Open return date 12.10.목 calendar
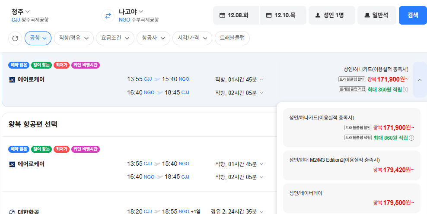 [283, 15]
